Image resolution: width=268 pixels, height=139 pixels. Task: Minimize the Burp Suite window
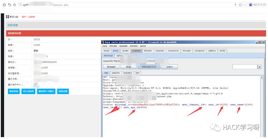click(x=257, y=42)
